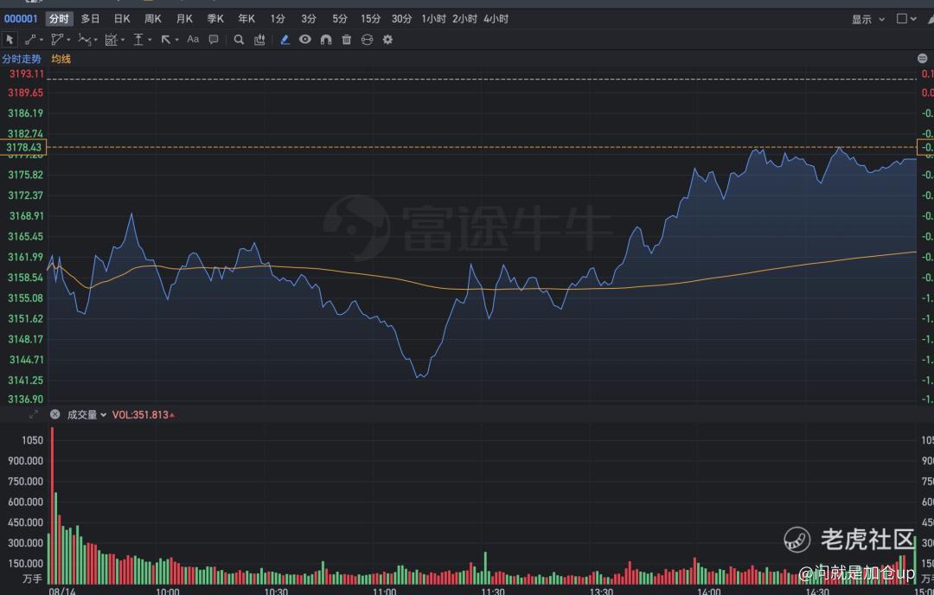Pick the arrow annotation tool
Screen dimensions: 934x595
point(165,40)
